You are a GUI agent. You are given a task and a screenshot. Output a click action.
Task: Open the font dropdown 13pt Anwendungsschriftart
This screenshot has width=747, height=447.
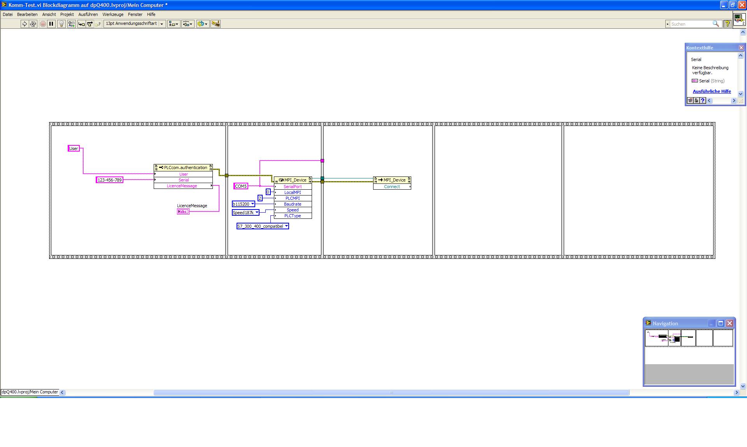coord(135,24)
